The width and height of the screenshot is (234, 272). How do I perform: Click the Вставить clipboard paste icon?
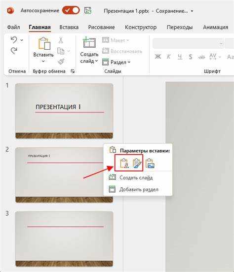[44, 43]
